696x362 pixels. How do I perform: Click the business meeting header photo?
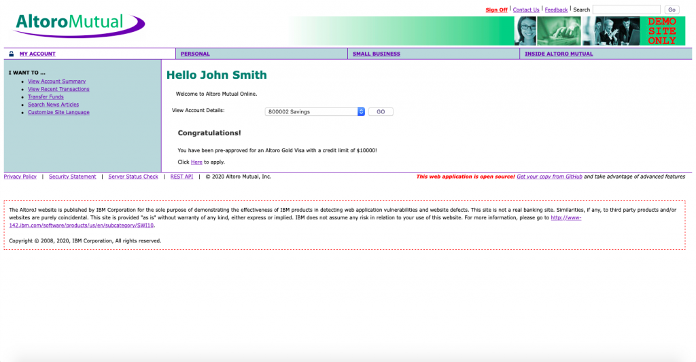coord(611,31)
